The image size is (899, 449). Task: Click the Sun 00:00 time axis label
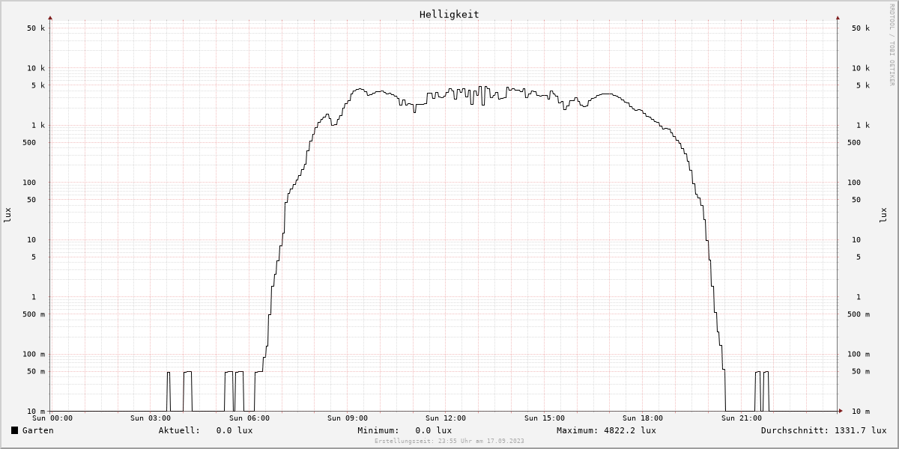click(x=52, y=418)
